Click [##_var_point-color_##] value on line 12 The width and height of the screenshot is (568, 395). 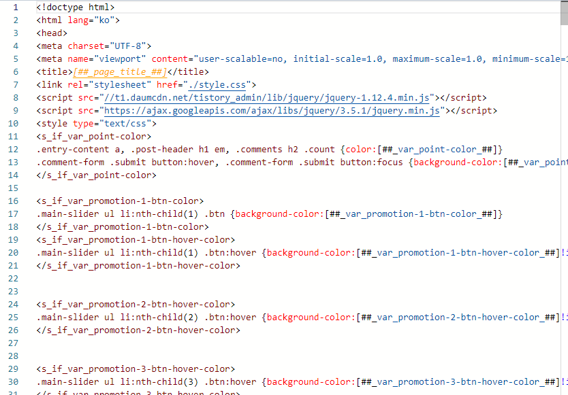tap(437, 150)
